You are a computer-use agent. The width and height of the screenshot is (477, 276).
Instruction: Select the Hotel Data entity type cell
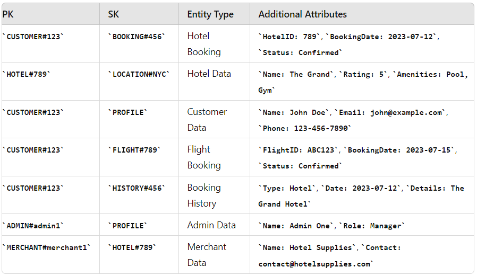click(x=209, y=74)
